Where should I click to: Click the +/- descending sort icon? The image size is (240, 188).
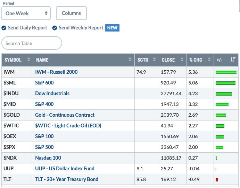[x=233, y=60]
